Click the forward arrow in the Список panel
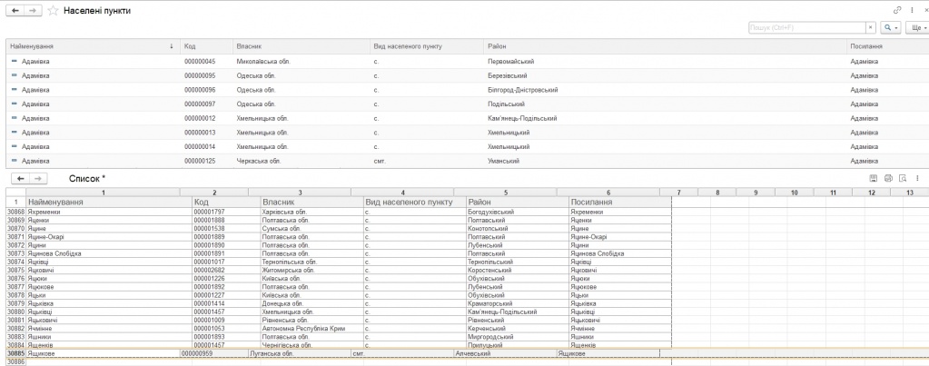This screenshot has height=366, width=929. click(x=41, y=179)
